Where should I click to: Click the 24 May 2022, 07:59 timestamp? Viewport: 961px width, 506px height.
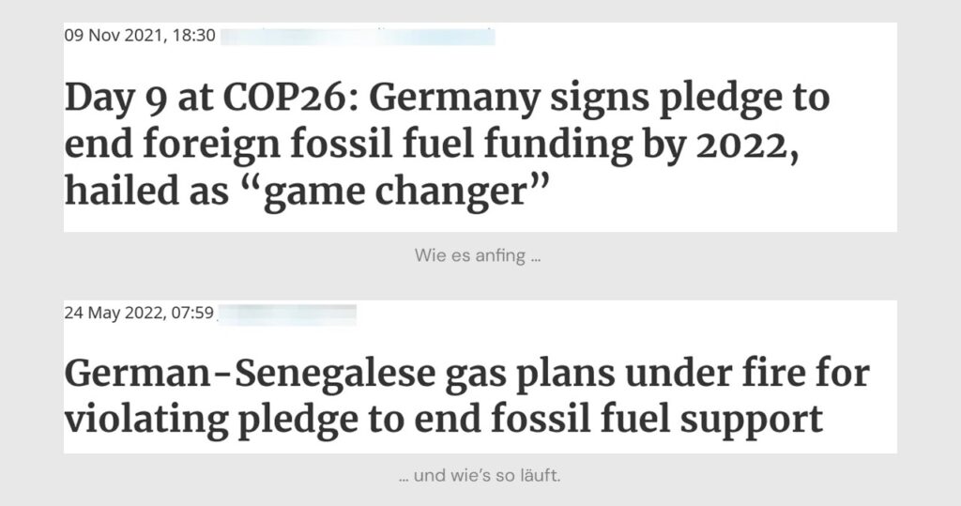pyautogui.click(x=139, y=313)
